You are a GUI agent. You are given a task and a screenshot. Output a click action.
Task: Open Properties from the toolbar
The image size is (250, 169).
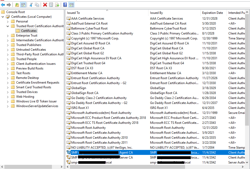point(51,5)
